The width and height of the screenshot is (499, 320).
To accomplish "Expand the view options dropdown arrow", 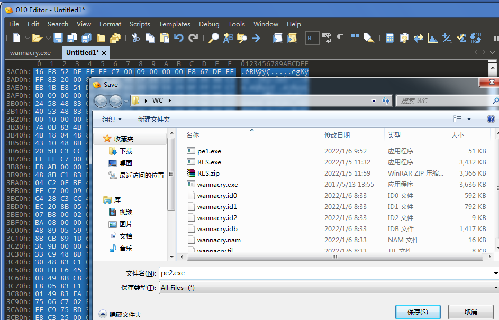I will (x=469, y=119).
